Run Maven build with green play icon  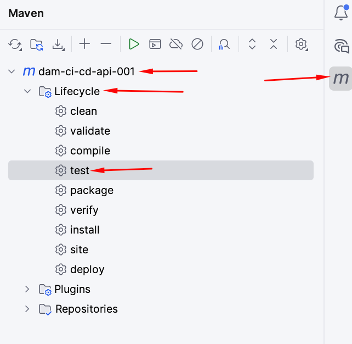coord(134,44)
